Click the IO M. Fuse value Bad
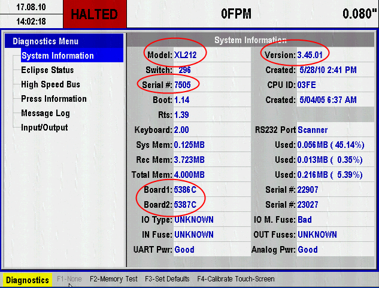The image size is (379, 288). pos(305,220)
